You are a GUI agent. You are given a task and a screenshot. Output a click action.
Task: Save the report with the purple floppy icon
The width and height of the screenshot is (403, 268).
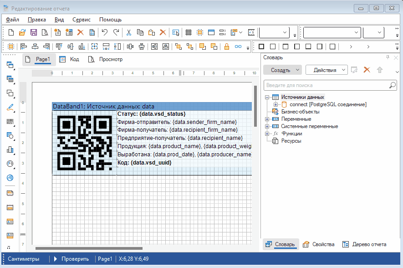tap(34, 32)
